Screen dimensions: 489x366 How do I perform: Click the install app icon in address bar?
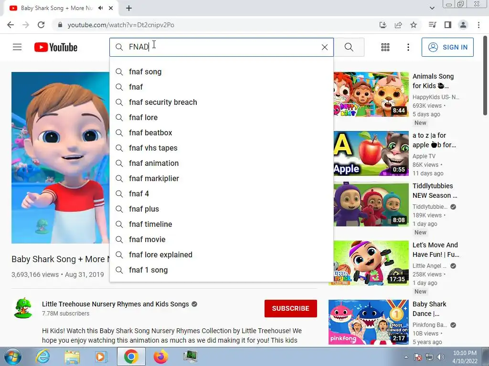(x=383, y=25)
